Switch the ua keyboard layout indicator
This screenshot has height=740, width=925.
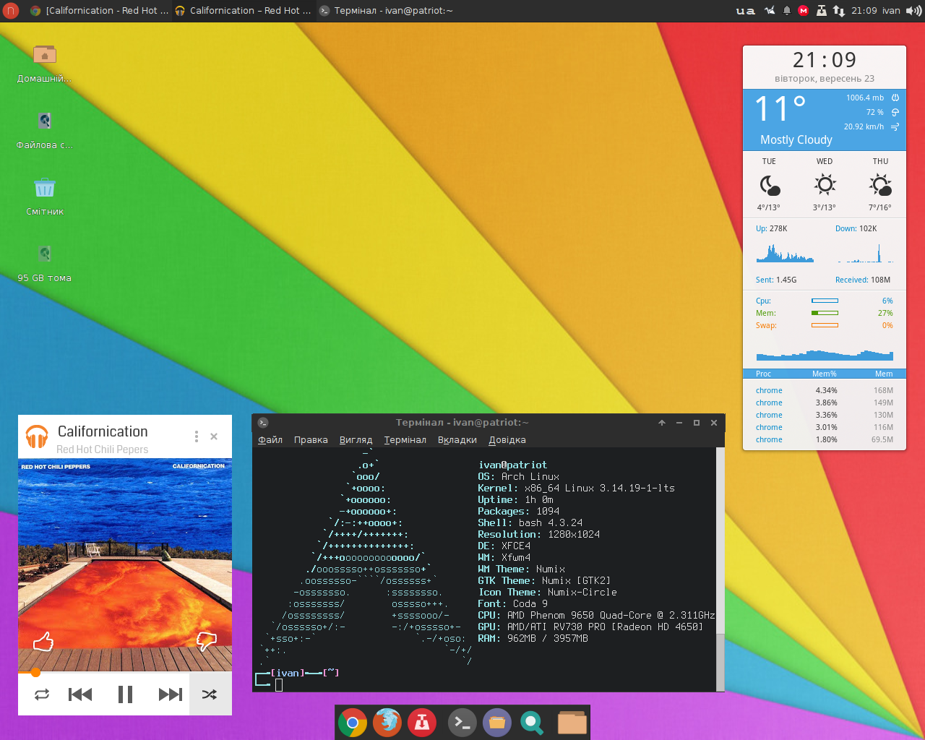[x=746, y=10]
